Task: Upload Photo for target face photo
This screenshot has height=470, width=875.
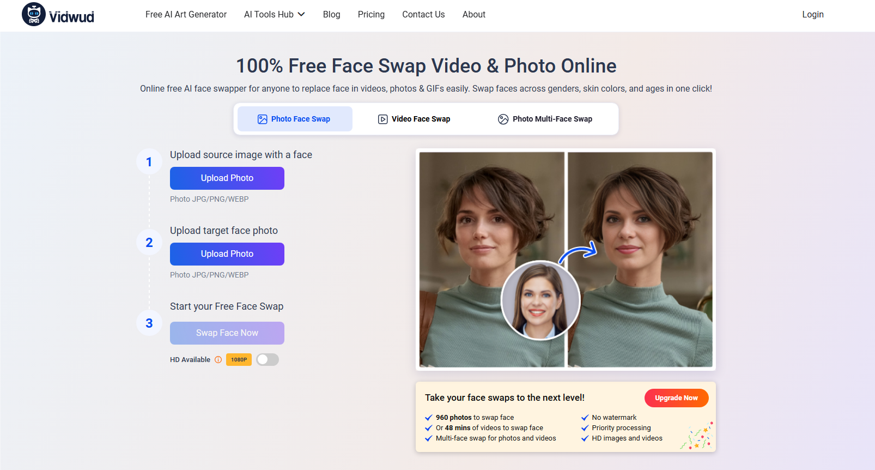Action: (227, 254)
